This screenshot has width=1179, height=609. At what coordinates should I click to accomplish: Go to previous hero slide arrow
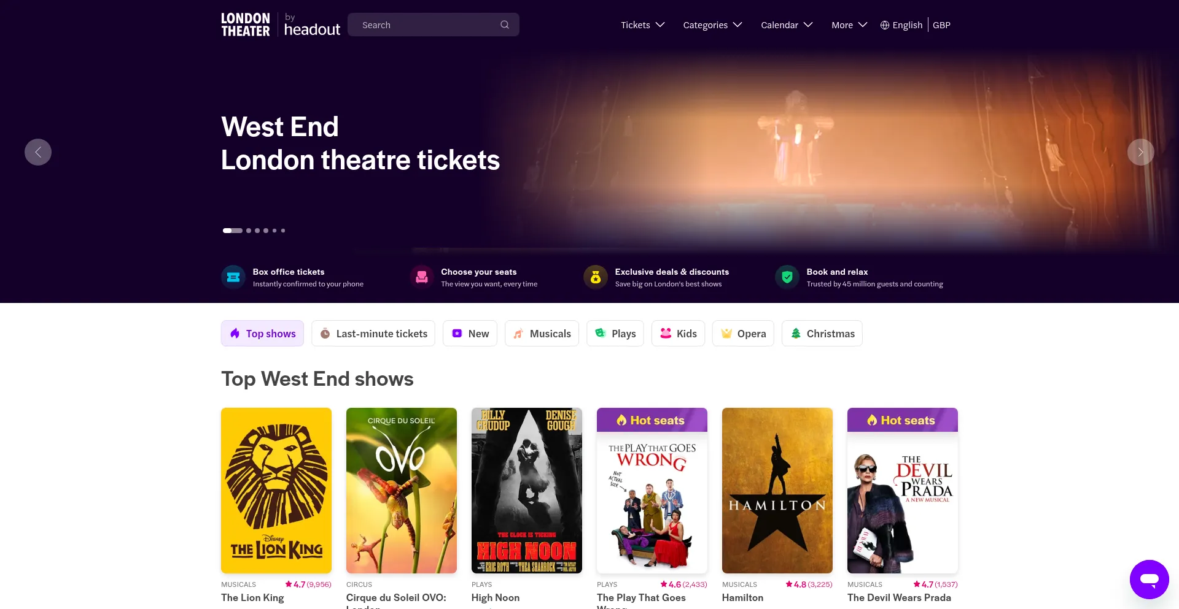click(x=38, y=152)
